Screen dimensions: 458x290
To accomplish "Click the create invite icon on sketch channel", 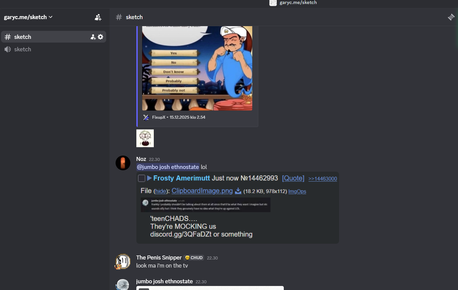I will click(x=93, y=37).
